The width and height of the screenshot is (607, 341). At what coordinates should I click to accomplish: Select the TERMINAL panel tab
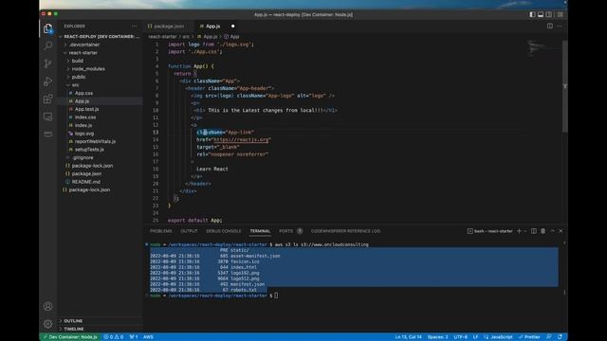pos(260,231)
